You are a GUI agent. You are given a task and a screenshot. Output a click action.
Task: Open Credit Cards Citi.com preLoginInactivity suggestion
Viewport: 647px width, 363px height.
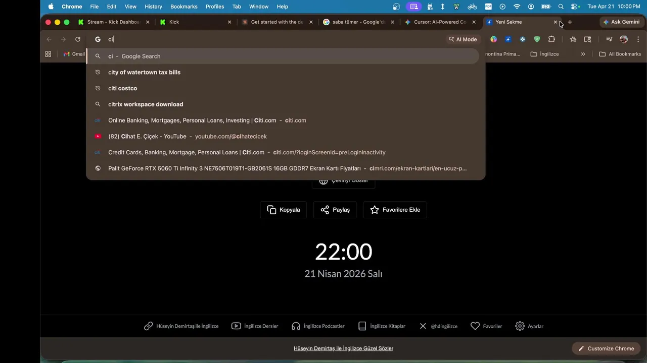point(282,152)
